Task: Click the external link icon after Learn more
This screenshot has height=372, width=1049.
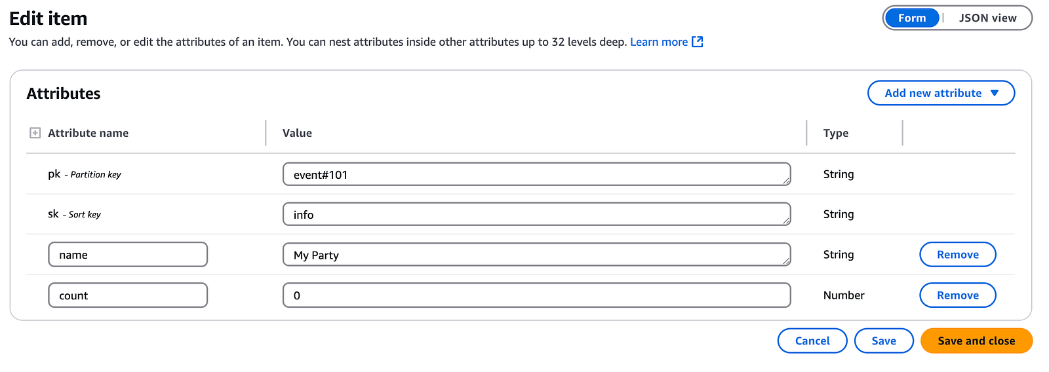Action: tap(698, 42)
